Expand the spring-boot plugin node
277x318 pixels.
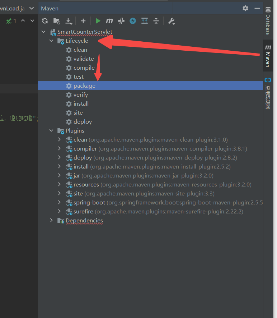point(59,202)
